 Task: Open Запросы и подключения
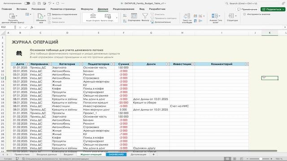click(x=62, y=14)
